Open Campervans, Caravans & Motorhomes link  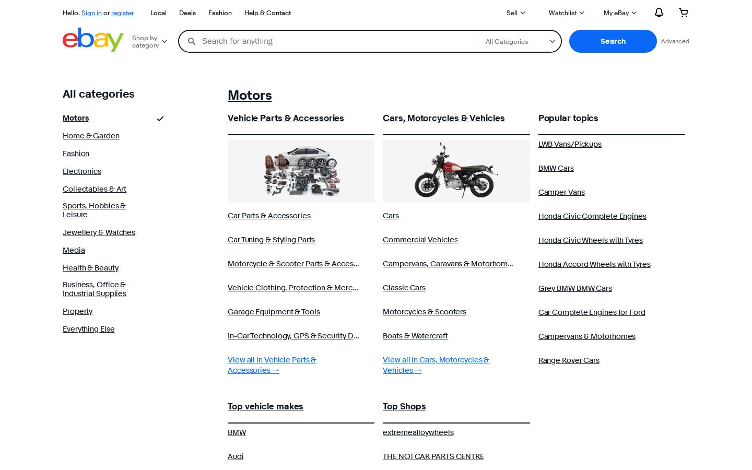click(x=448, y=264)
